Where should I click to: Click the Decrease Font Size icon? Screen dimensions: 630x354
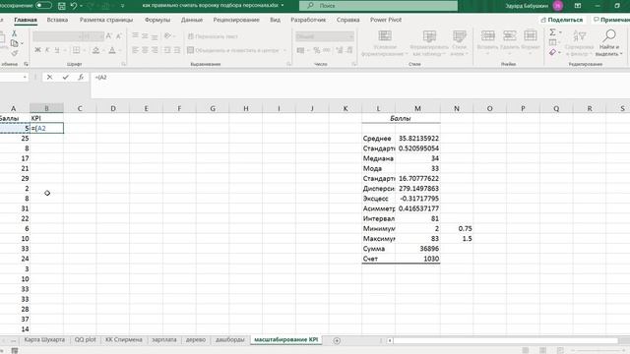(x=118, y=36)
